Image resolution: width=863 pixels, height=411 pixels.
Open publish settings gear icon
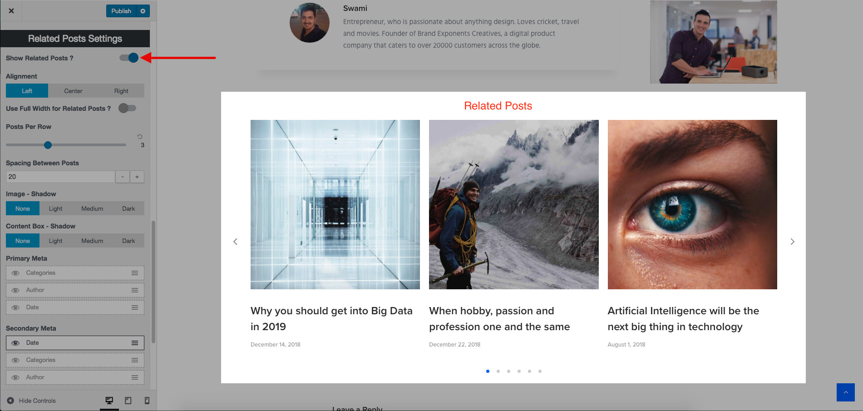[143, 11]
